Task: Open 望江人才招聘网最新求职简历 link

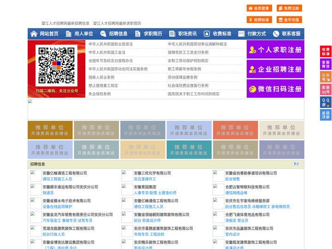Action: click(117, 24)
